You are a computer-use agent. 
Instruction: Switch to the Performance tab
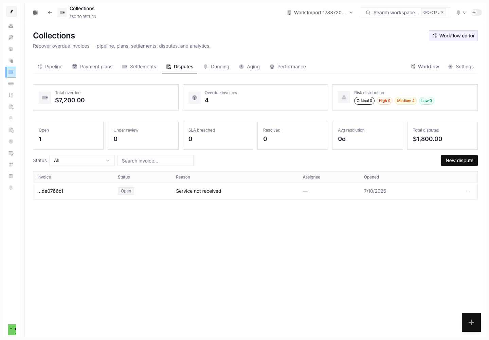(x=288, y=67)
